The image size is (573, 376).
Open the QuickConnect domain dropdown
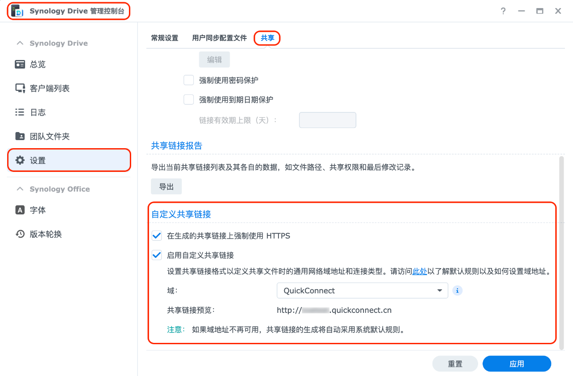[x=363, y=291]
